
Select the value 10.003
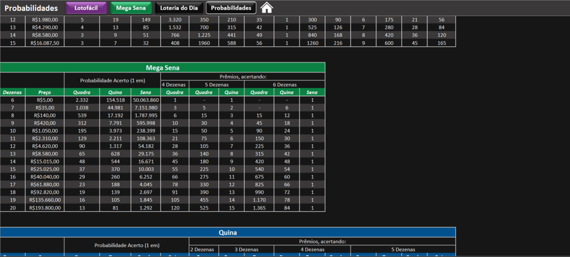click(x=146, y=169)
